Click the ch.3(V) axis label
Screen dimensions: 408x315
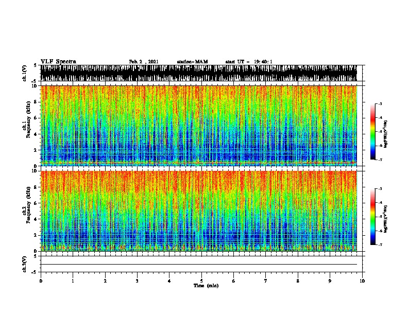[x=25, y=264]
